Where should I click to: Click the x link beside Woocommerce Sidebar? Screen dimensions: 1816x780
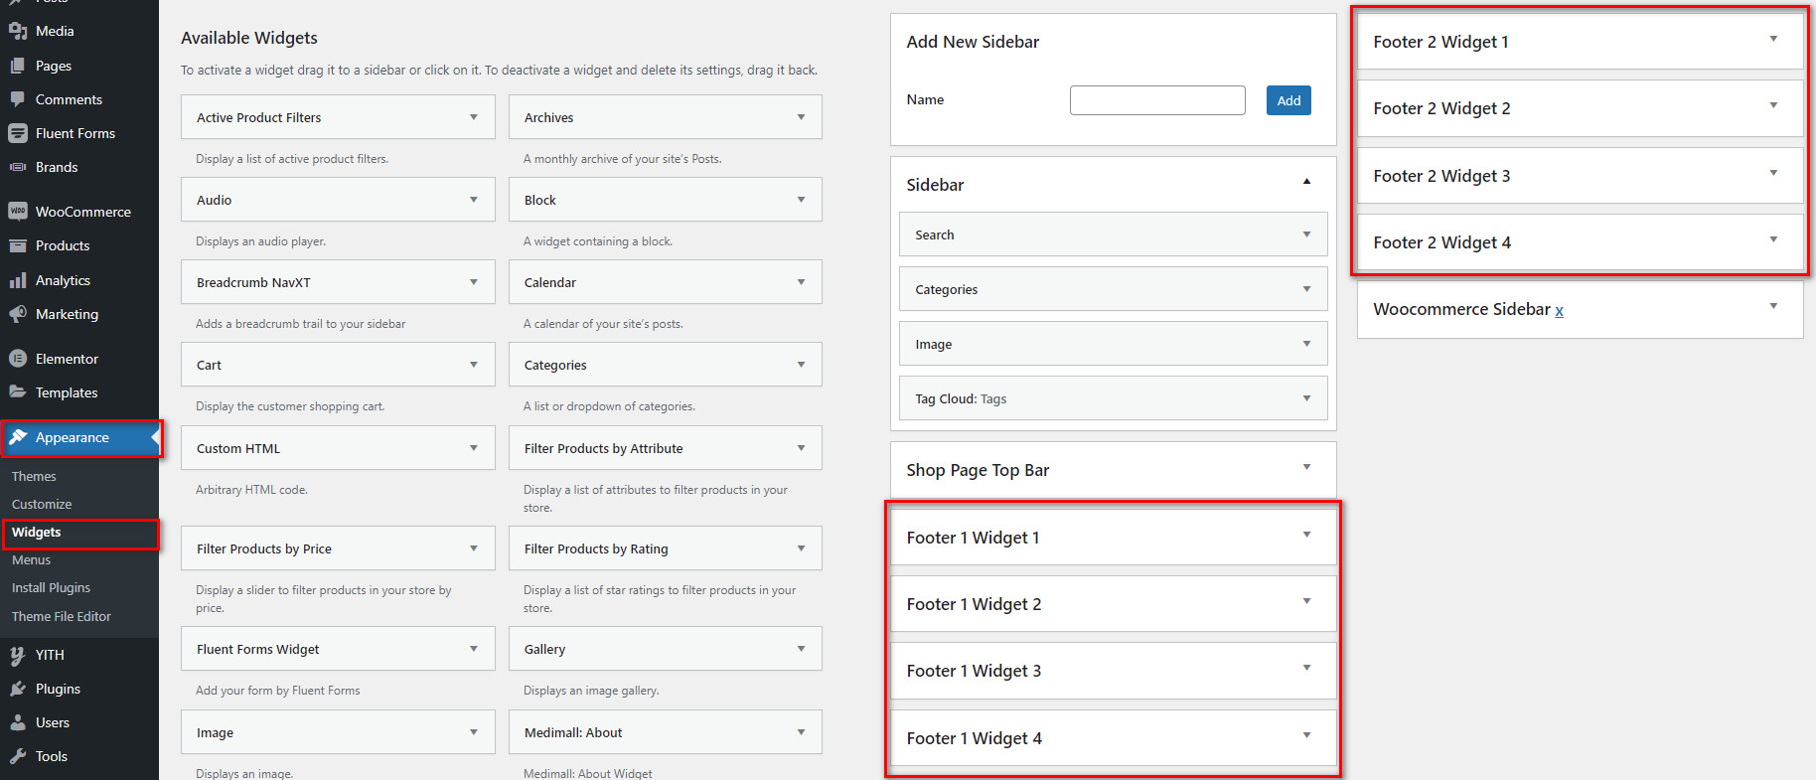pyautogui.click(x=1559, y=310)
